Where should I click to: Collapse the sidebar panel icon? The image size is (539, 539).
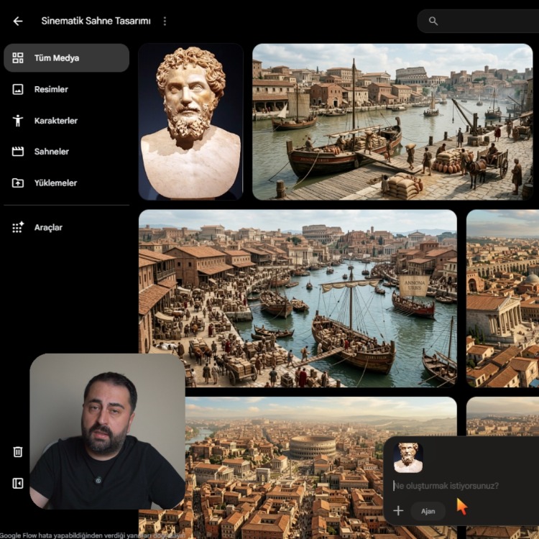click(x=18, y=483)
